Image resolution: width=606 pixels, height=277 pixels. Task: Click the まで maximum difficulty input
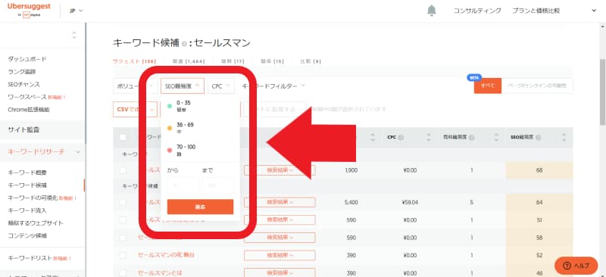[217, 186]
